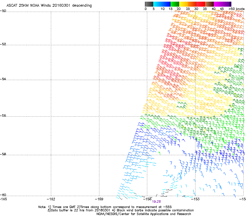This screenshot has width=246, height=216.
Task: Click the credit 'NOAA/NESDIS/Center for Satellite Applications and Research'
Action: 144,214
